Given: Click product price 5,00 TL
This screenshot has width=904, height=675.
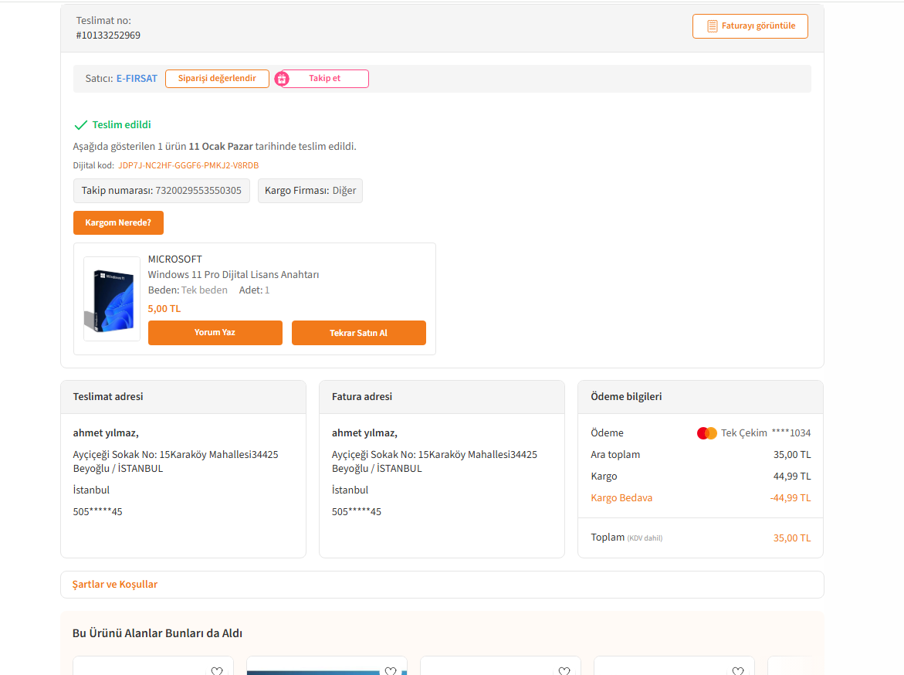Looking at the screenshot, I should click(164, 309).
